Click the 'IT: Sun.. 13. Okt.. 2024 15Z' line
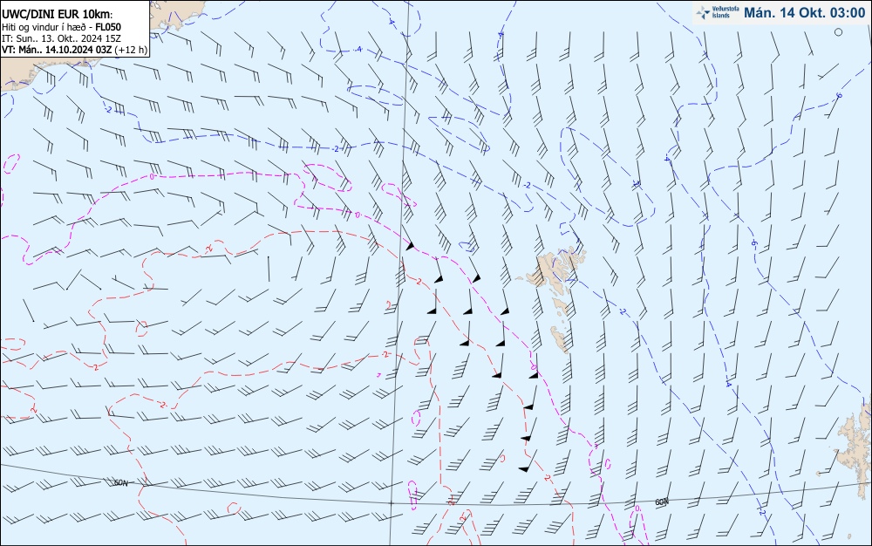This screenshot has width=872, height=546. tap(61, 38)
